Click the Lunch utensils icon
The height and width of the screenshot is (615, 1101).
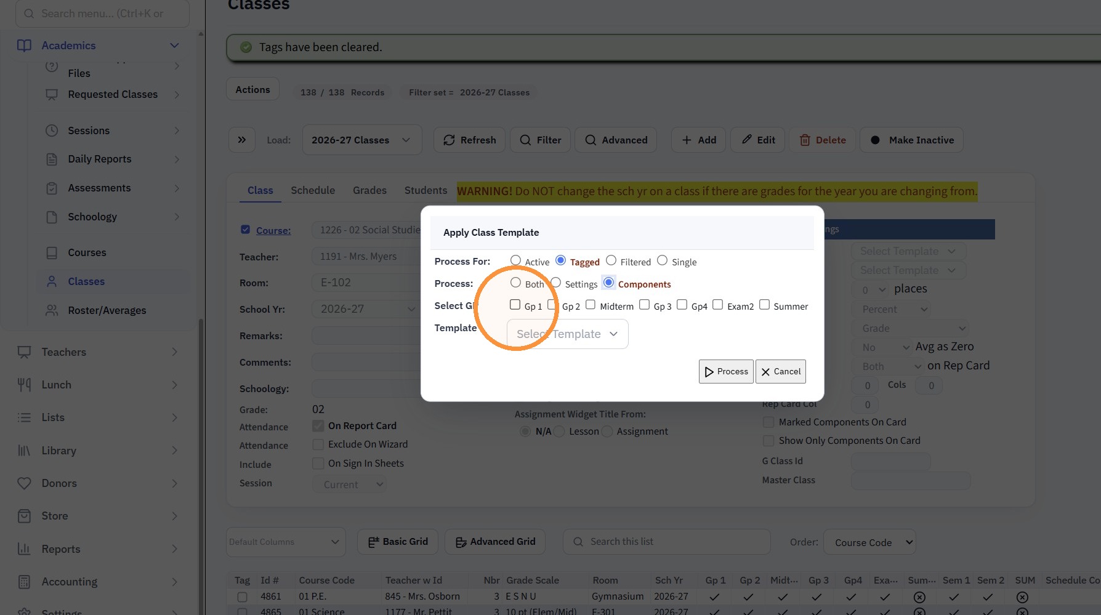pyautogui.click(x=24, y=385)
